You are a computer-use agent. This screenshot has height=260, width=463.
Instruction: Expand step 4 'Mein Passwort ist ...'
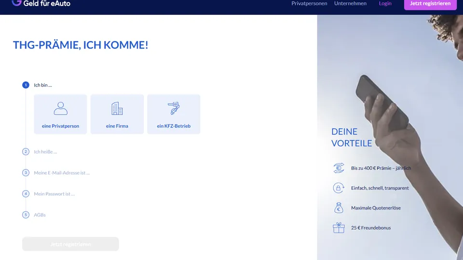(x=54, y=194)
